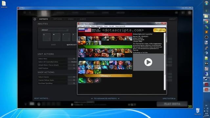
Task: Click the Purchase Quickbuy hotkey field
Action: click(x=72, y=83)
